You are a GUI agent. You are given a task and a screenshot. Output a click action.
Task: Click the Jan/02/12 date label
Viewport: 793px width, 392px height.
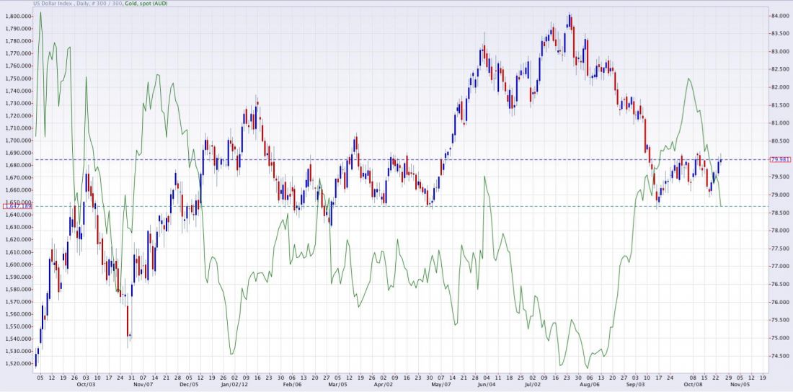click(x=235, y=384)
